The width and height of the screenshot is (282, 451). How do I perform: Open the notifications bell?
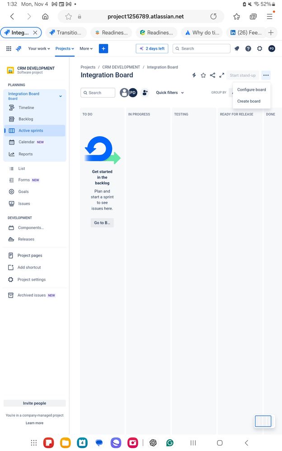click(237, 49)
